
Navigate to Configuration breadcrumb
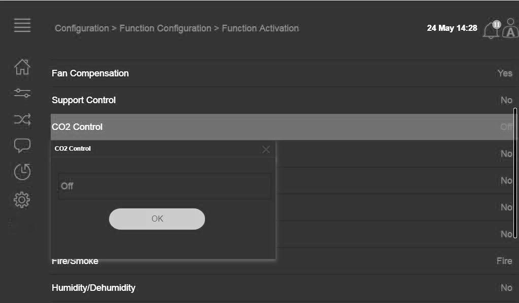(82, 28)
